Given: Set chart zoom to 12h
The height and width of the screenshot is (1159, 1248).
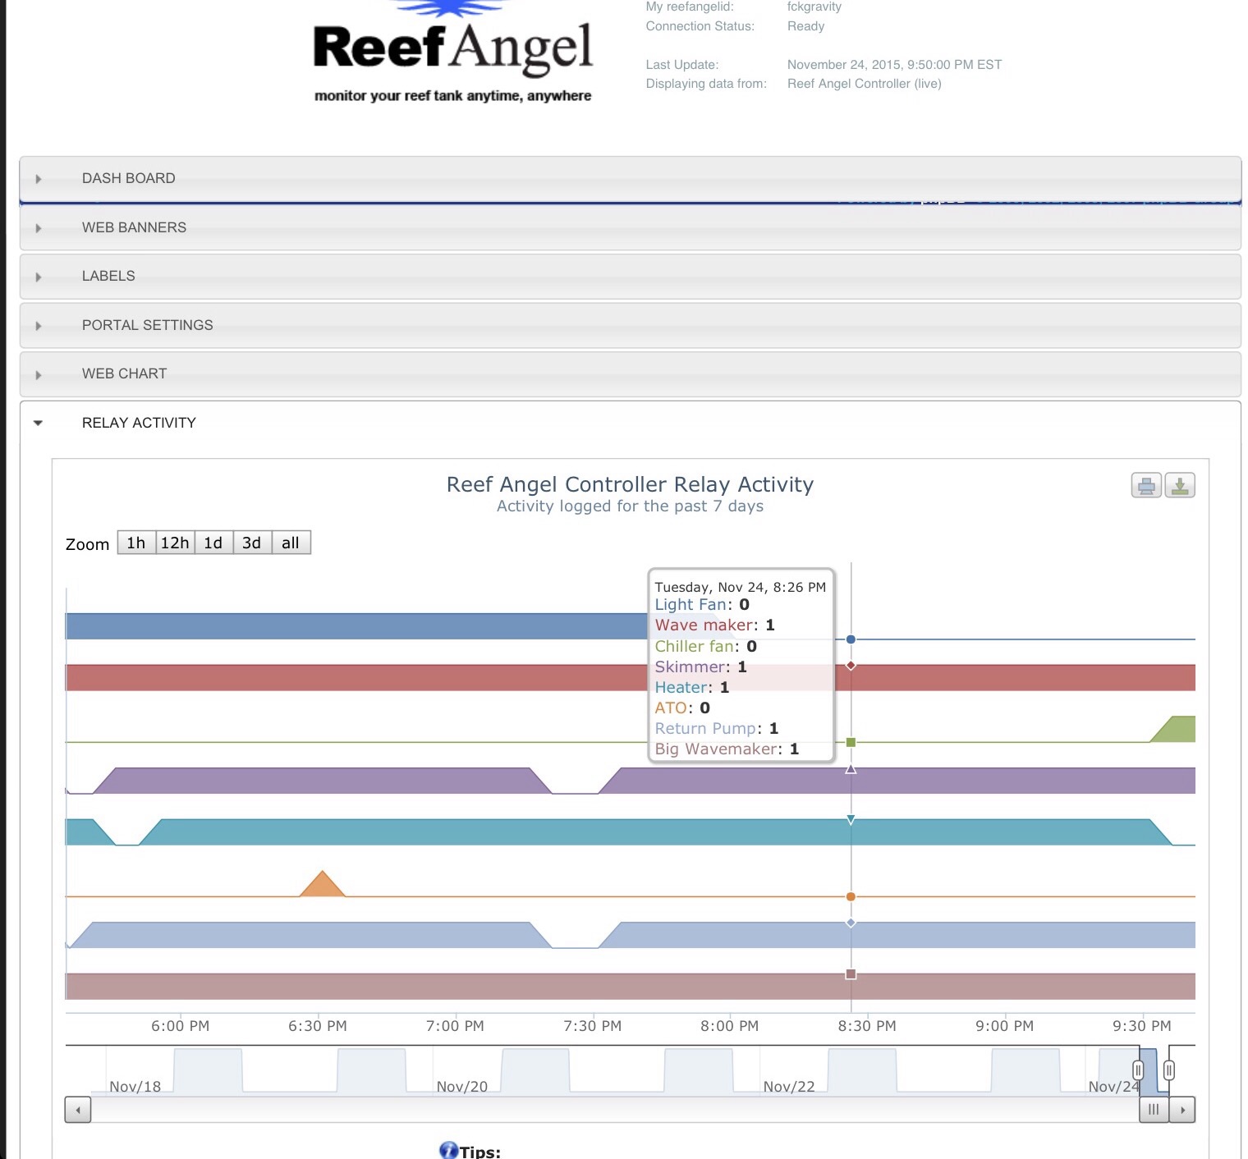Looking at the screenshot, I should (175, 543).
